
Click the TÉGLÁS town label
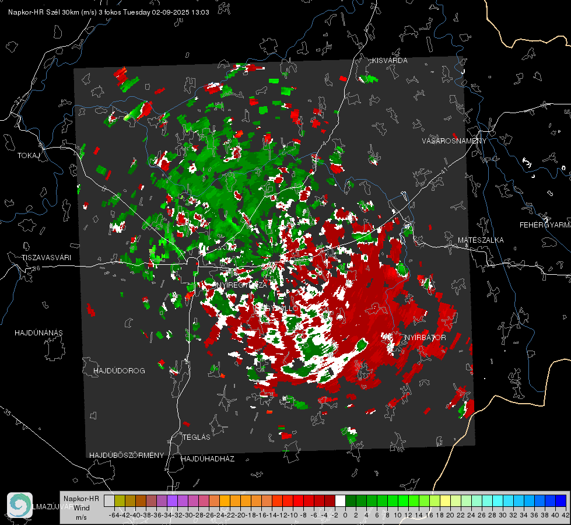click(x=197, y=437)
